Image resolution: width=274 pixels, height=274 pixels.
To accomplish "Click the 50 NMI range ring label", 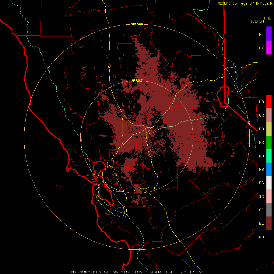I will pos(137,81).
